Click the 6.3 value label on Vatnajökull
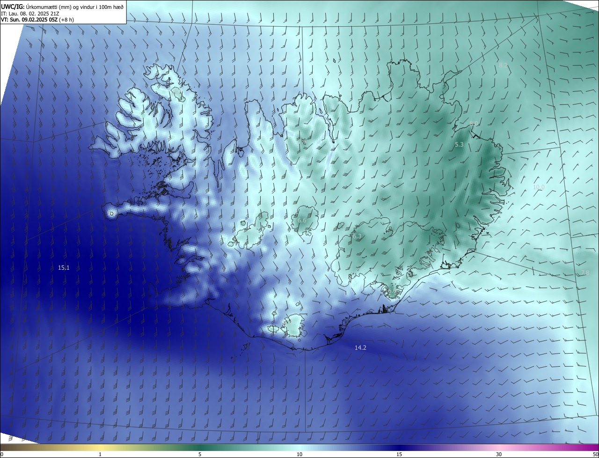Image resolution: width=599 pixels, height=458 pixels. (358, 236)
